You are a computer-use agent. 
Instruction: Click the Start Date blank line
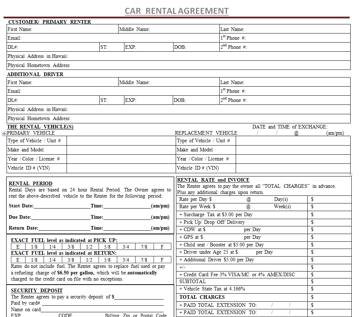[62, 206]
